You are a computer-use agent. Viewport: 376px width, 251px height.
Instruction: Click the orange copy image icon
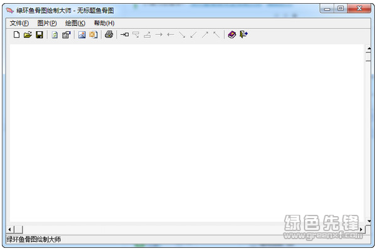(x=93, y=35)
